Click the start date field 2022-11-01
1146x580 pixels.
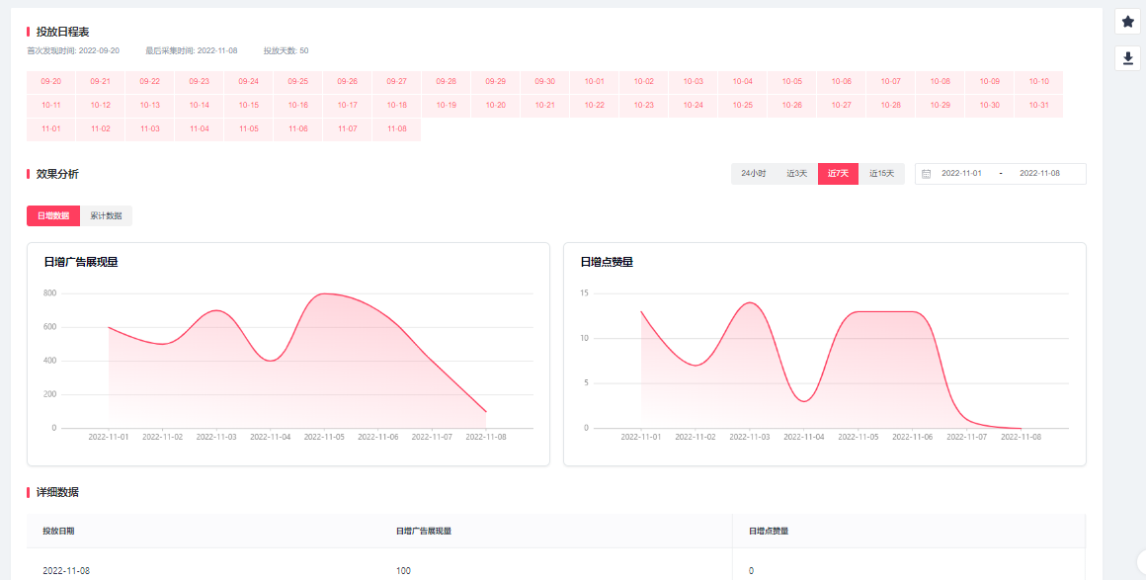[961, 174]
